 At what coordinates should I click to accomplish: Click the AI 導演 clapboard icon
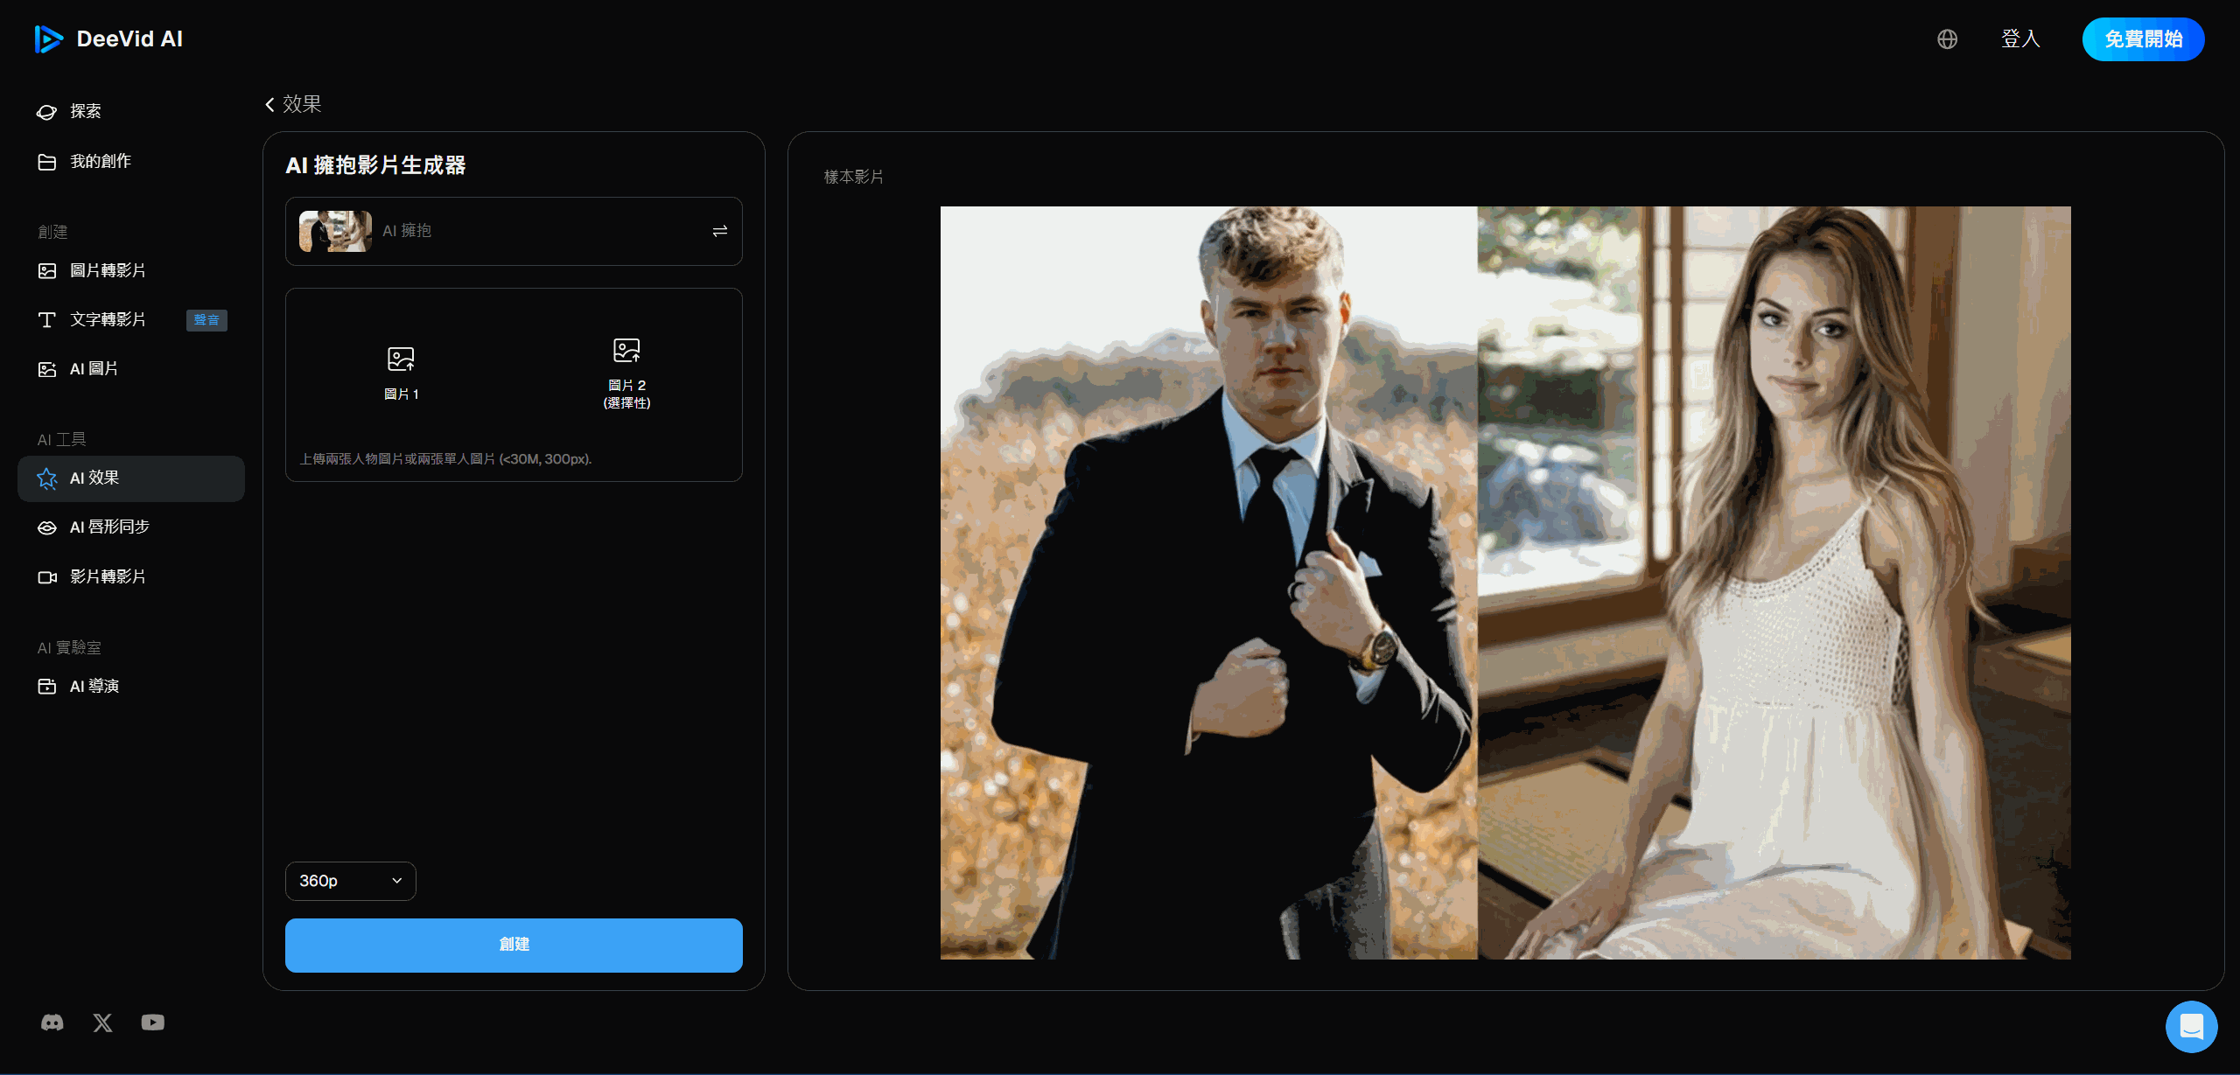click(x=47, y=687)
